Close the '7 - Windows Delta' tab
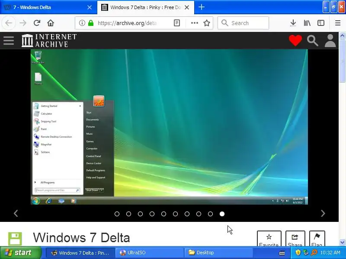This screenshot has width=346, height=259. (90, 7)
